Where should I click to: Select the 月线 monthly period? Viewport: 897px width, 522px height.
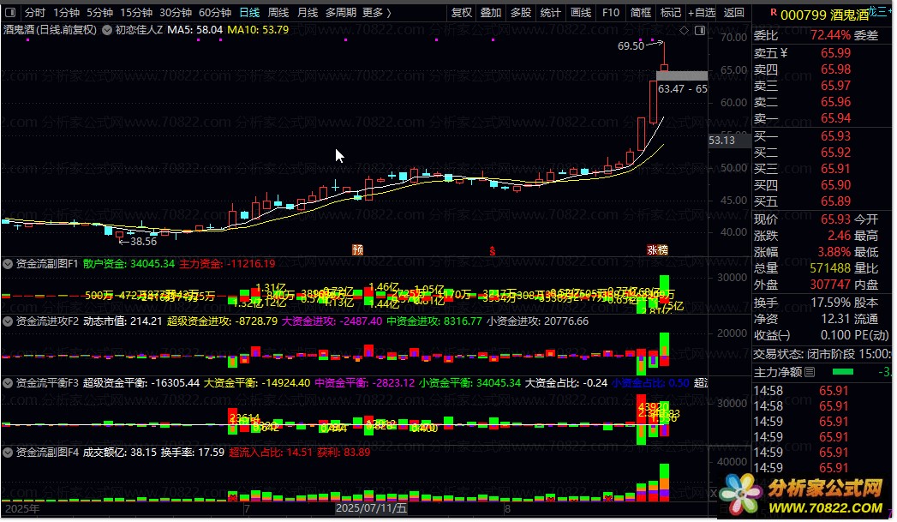[308, 13]
